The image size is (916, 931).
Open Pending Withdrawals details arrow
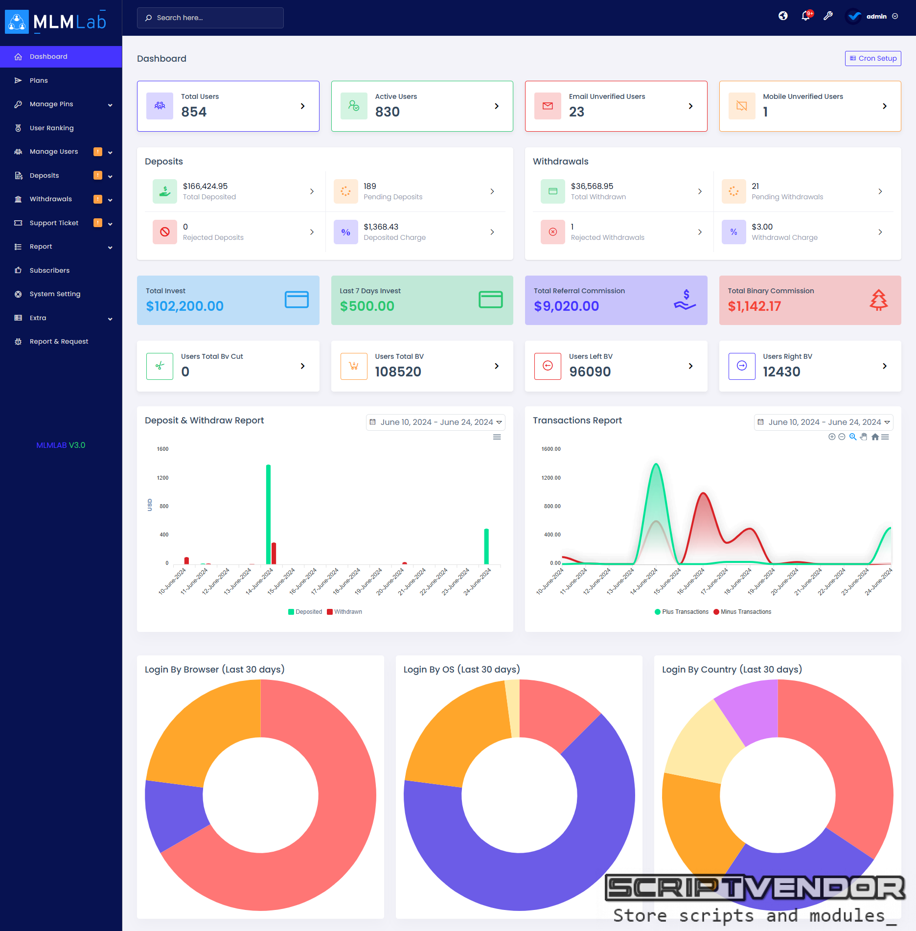click(x=880, y=191)
